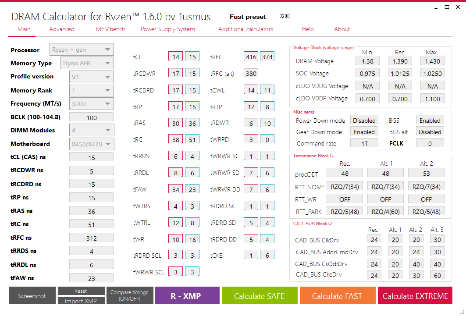Click the Command rate 1T value
Viewport: 466px width, 316px height.
[364, 143]
